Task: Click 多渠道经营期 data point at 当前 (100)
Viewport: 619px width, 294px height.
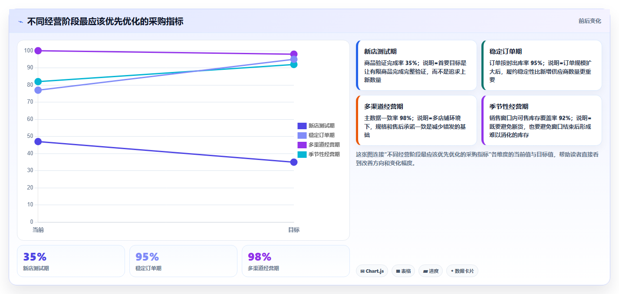Action: (x=38, y=51)
